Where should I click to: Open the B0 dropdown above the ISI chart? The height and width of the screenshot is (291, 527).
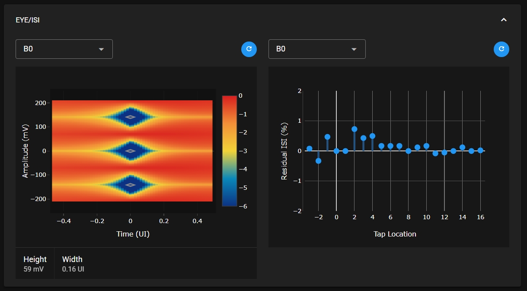point(316,49)
